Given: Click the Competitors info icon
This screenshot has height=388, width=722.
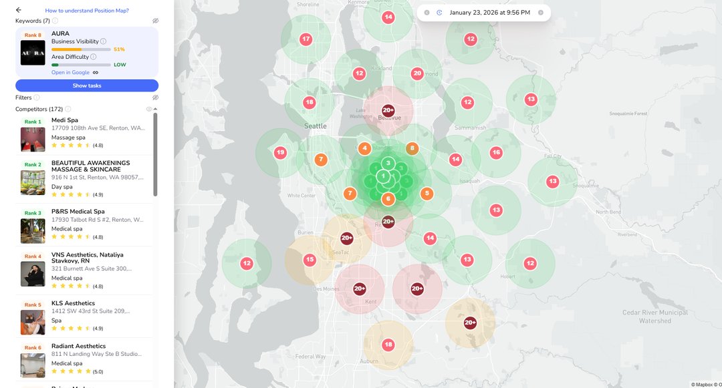Looking at the screenshot, I should click(68, 109).
